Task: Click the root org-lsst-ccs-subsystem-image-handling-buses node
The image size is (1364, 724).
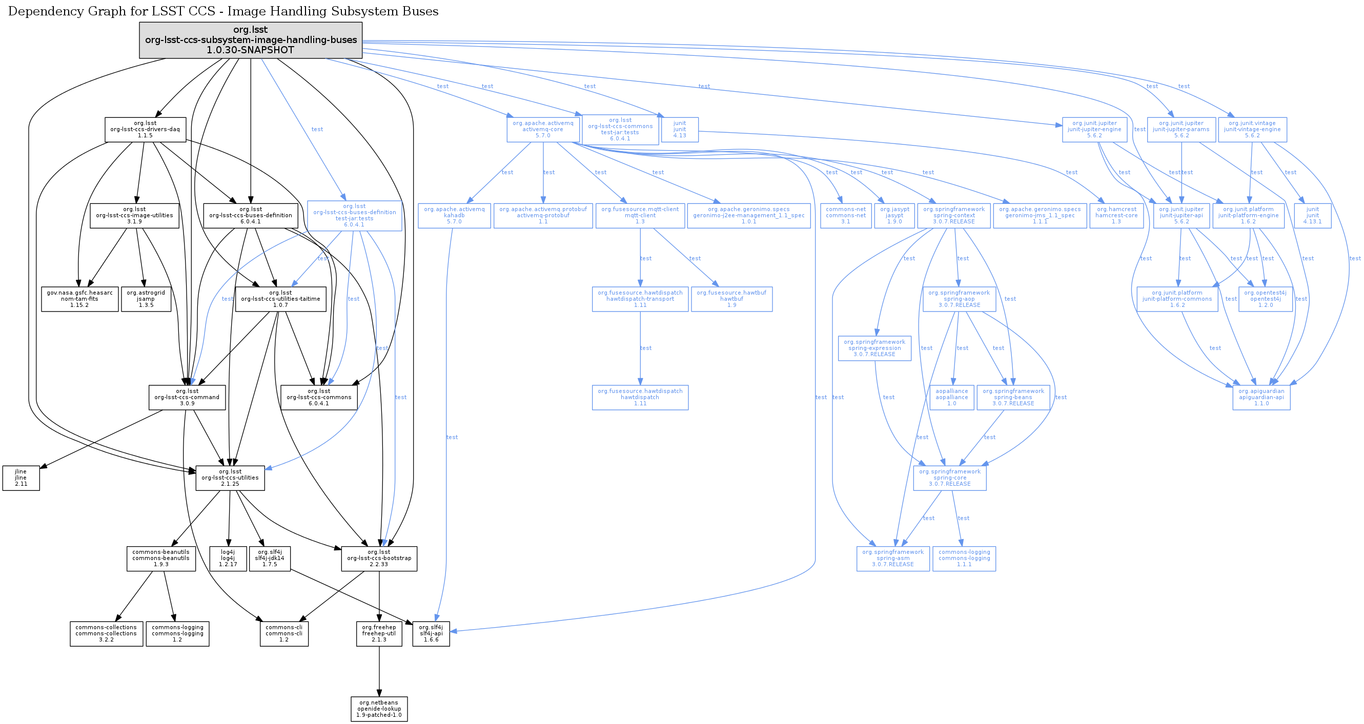Action: 251,40
